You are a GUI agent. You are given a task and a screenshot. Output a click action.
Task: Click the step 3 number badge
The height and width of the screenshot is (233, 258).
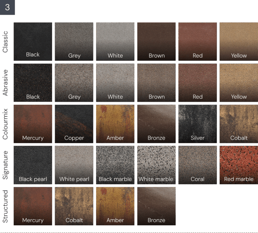[x=7, y=7]
